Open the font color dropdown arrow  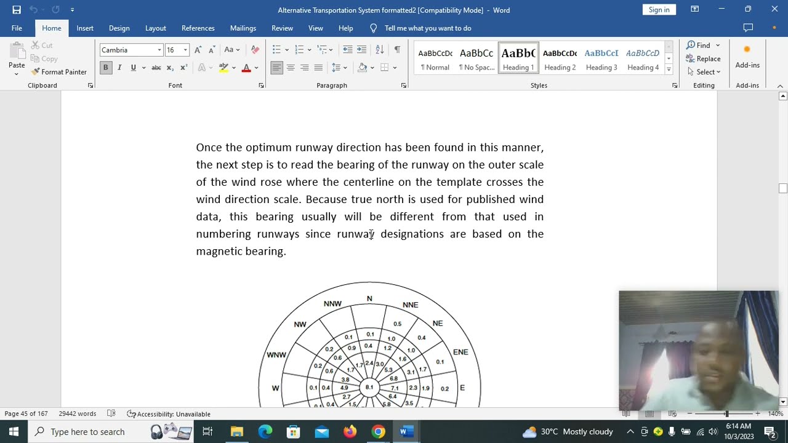[256, 68]
